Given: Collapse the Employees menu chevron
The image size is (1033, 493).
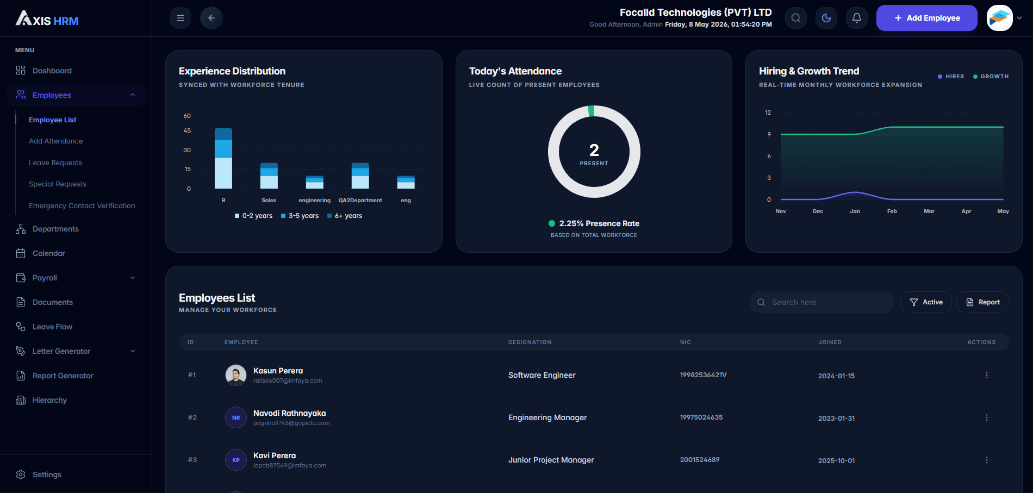Looking at the screenshot, I should (x=133, y=95).
